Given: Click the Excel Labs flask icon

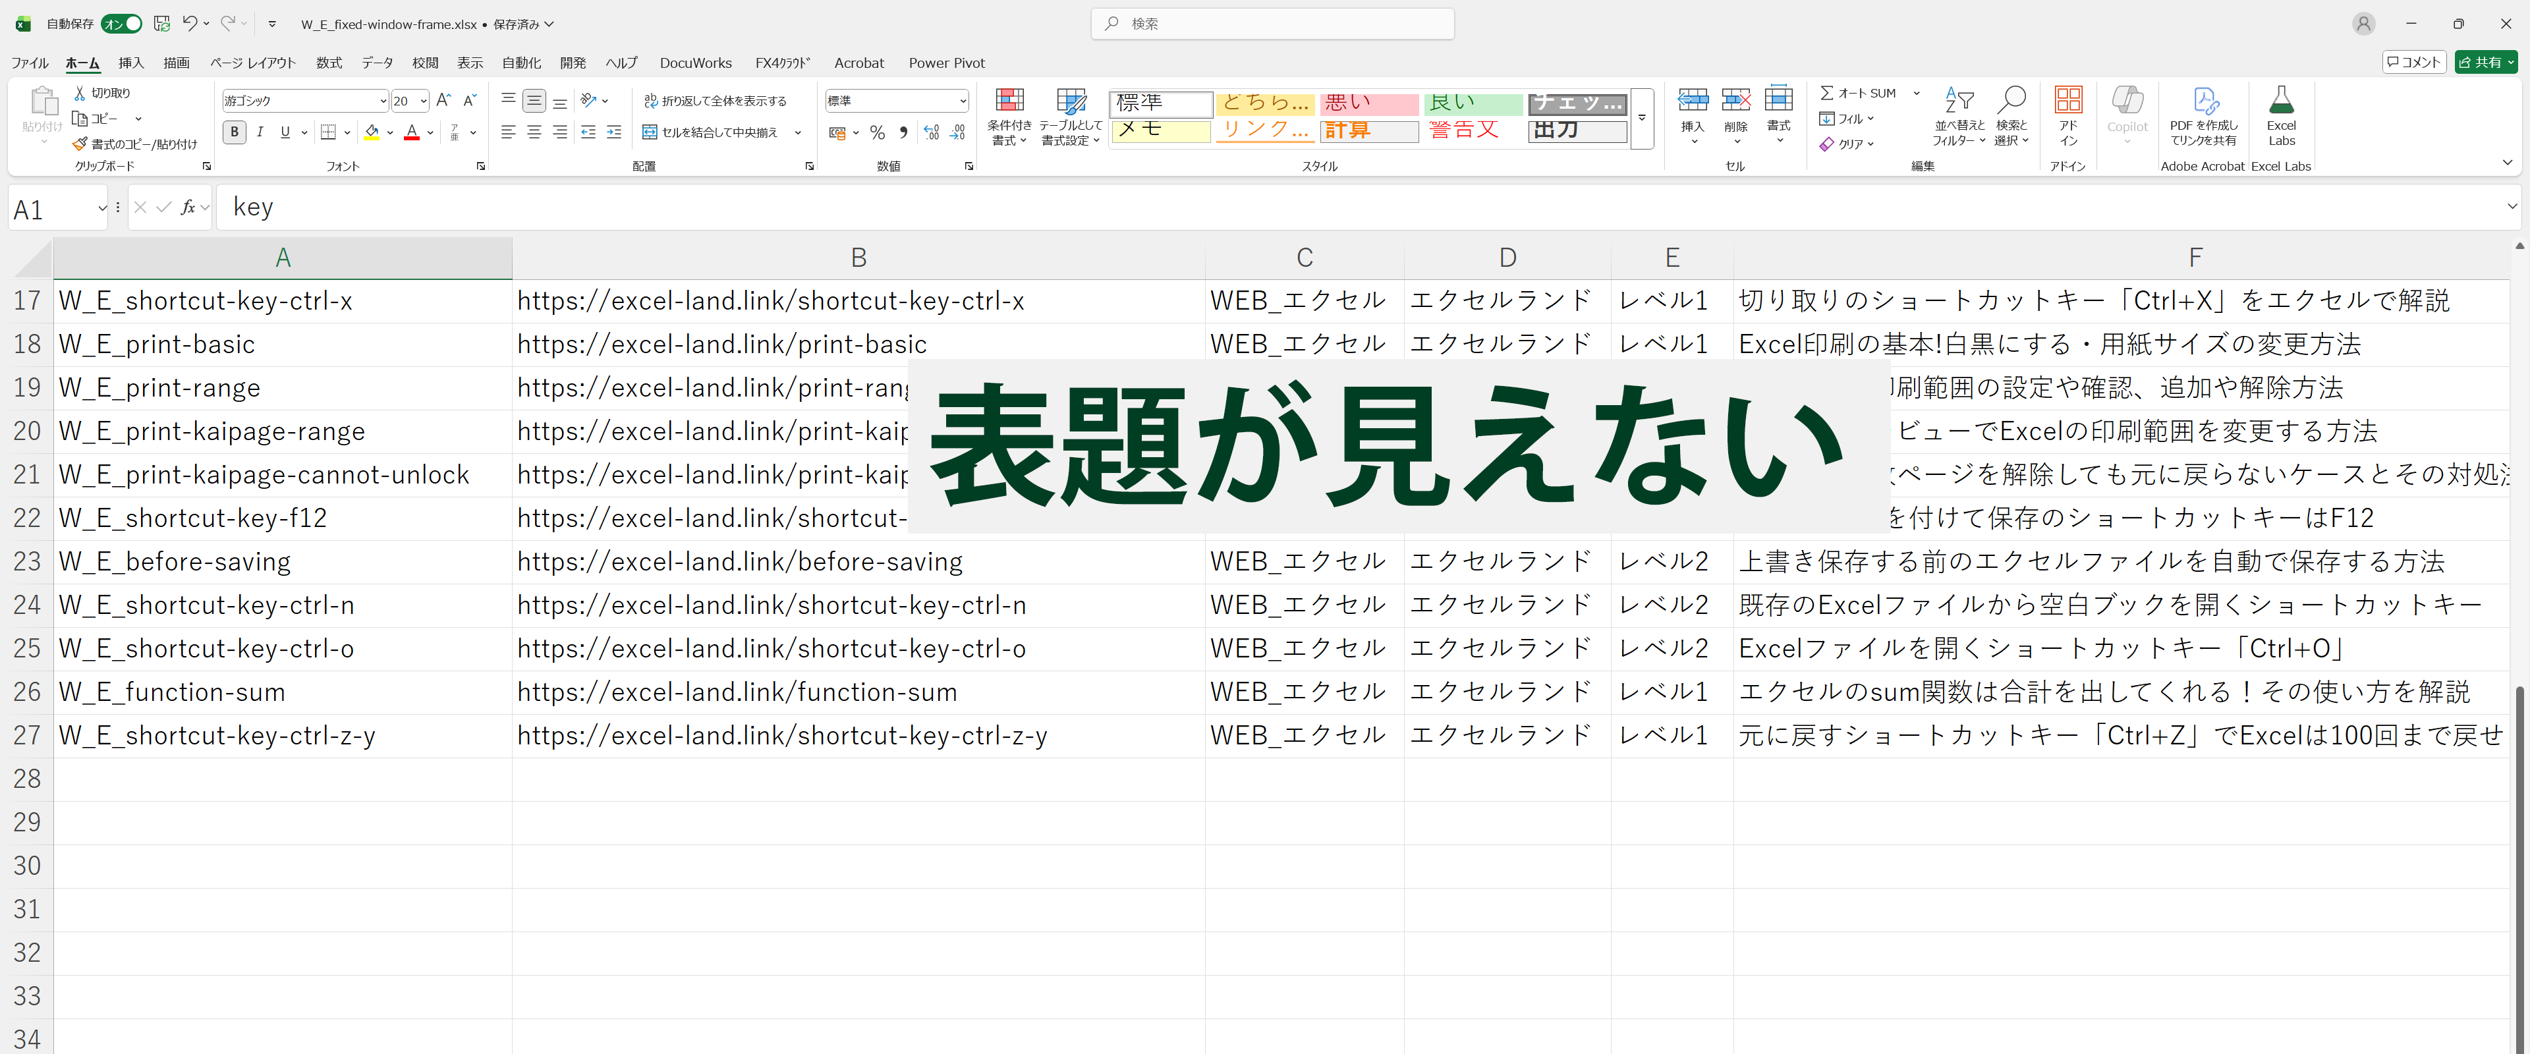Looking at the screenshot, I should click(2280, 101).
